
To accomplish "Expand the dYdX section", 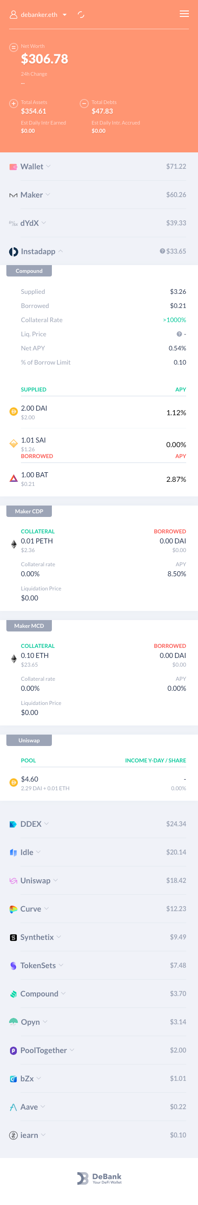I will coord(99,223).
